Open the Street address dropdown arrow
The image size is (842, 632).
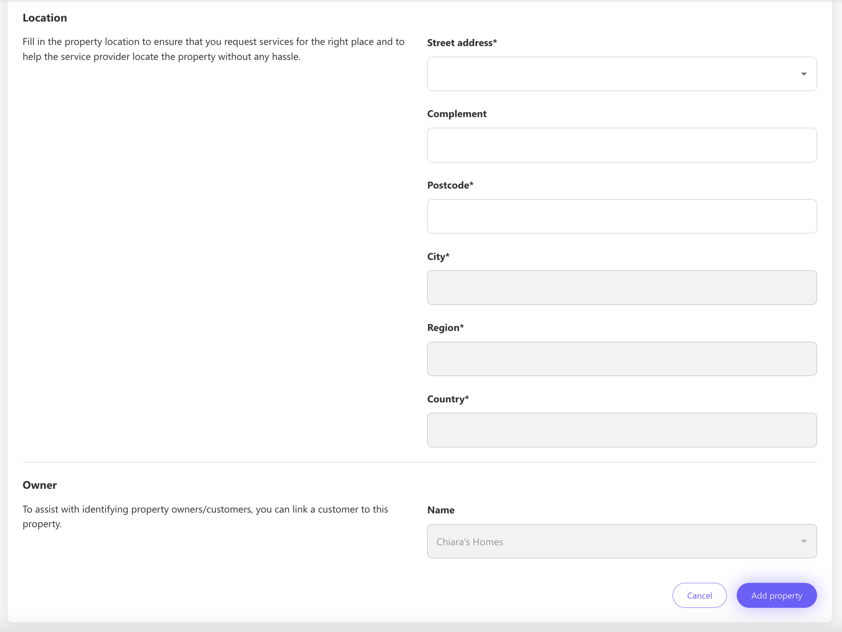pos(804,74)
